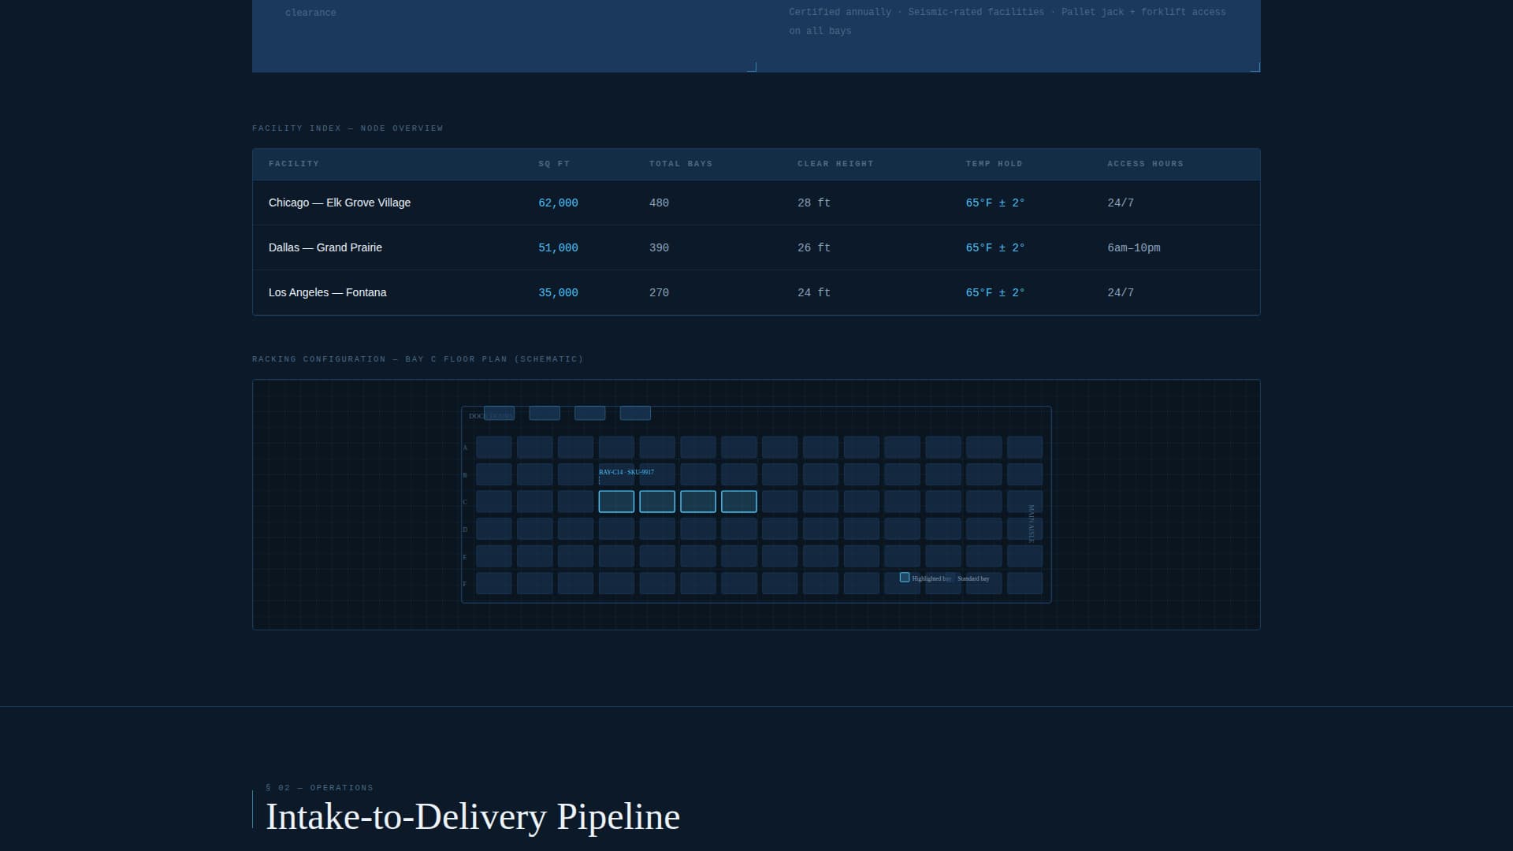Click the Standard bay legend label
Screen dimensions: 1513x851
click(x=973, y=578)
